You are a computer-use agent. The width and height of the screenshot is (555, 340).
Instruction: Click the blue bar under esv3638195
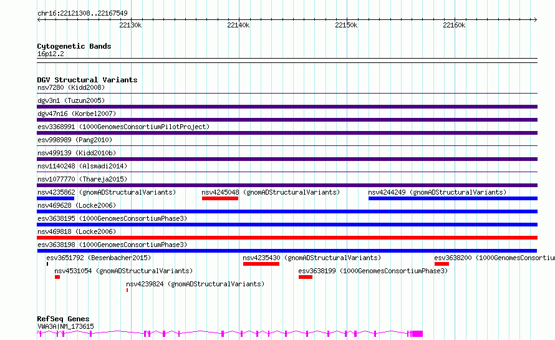pos(287,225)
